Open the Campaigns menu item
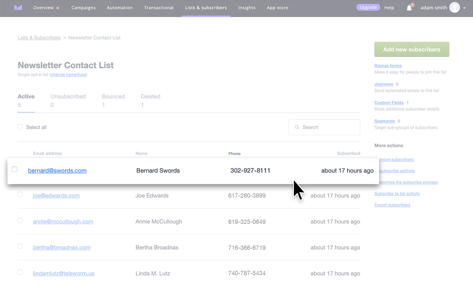Viewport: 473px width, 296px height. click(83, 7)
